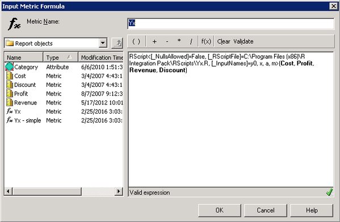340x222 pixels.
Task: Click into the Metric Name field
Action: pyautogui.click(x=230, y=23)
